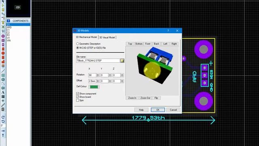Cancel the 3D Models dialog
Viewport: 259px width, 146px height.
pos(173,110)
